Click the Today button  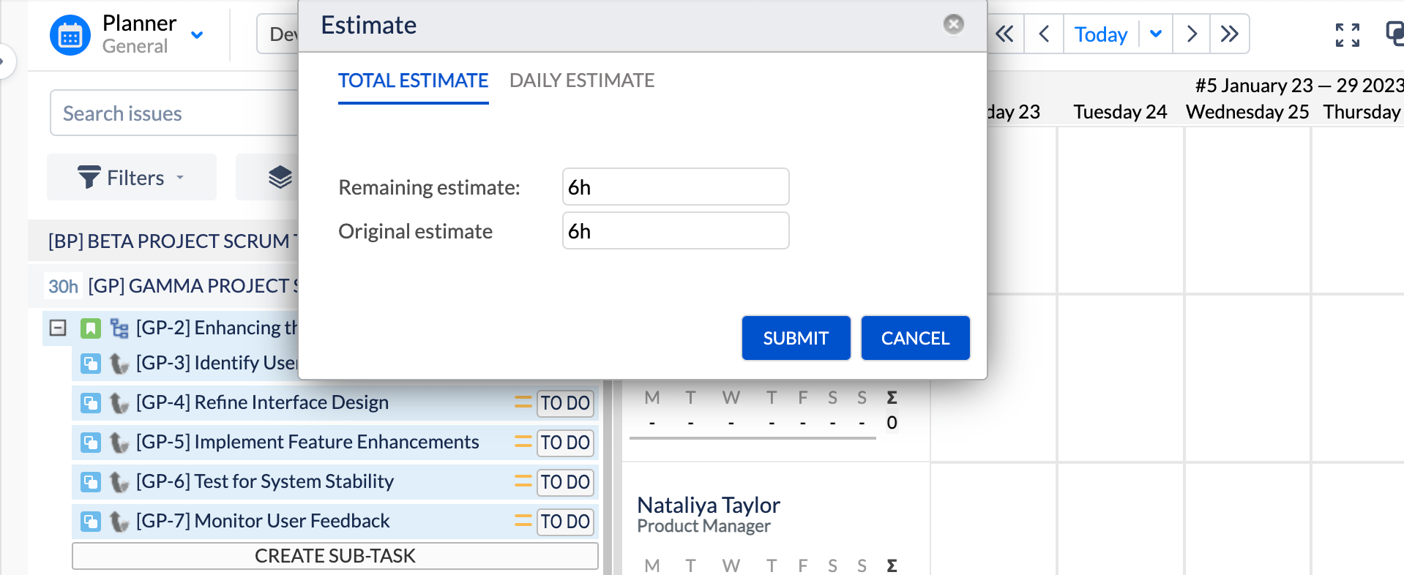pyautogui.click(x=1100, y=34)
